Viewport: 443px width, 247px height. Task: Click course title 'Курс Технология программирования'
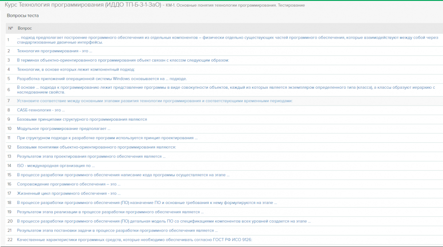click(x=83, y=5)
